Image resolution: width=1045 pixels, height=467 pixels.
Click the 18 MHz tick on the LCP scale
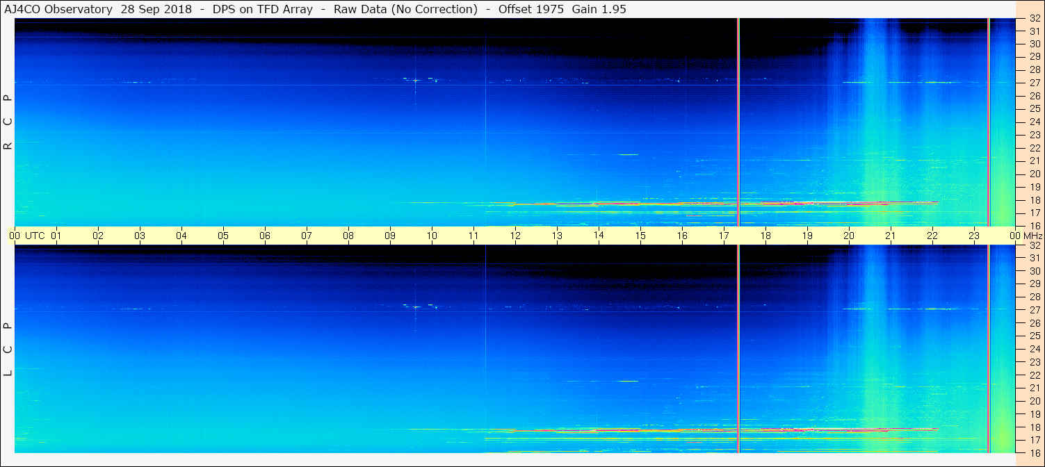point(1035,427)
